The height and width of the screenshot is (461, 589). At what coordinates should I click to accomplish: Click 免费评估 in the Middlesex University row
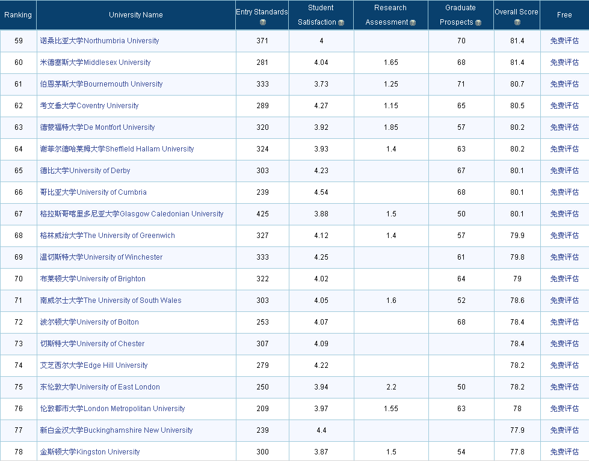564,63
